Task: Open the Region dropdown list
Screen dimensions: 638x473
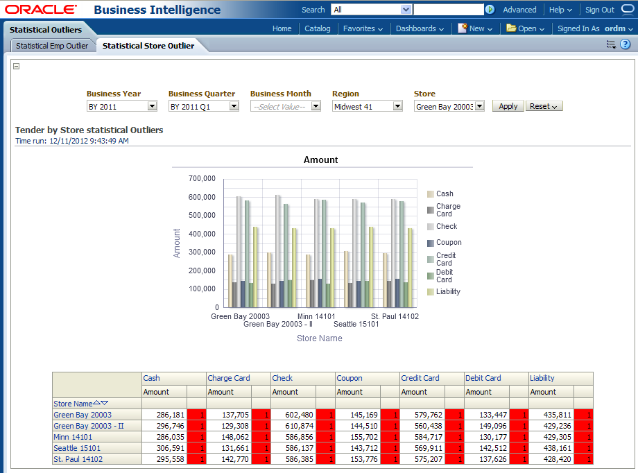Action: (397, 107)
